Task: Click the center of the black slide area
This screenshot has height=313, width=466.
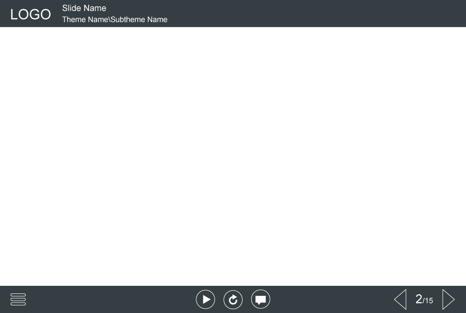Action: 233,156
